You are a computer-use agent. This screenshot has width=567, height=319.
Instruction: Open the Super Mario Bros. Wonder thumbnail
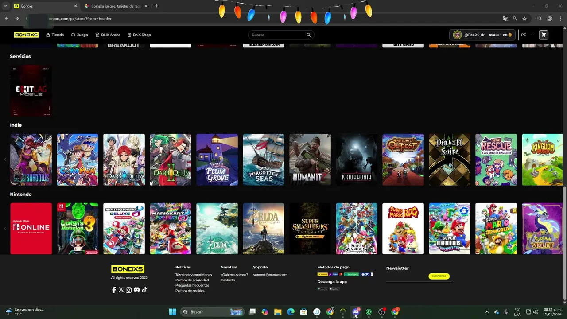point(450,229)
